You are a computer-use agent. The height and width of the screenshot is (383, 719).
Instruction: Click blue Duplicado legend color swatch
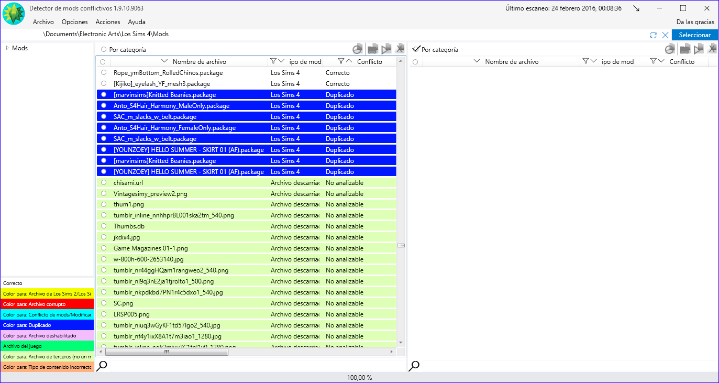pyautogui.click(x=47, y=325)
